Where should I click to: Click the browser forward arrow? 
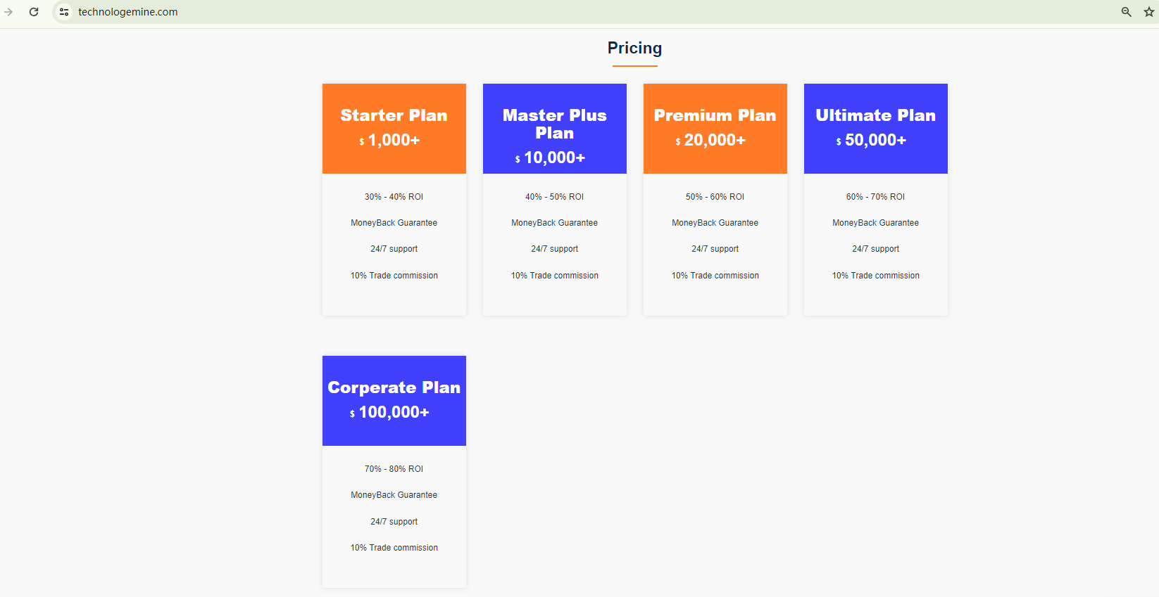pyautogui.click(x=8, y=12)
